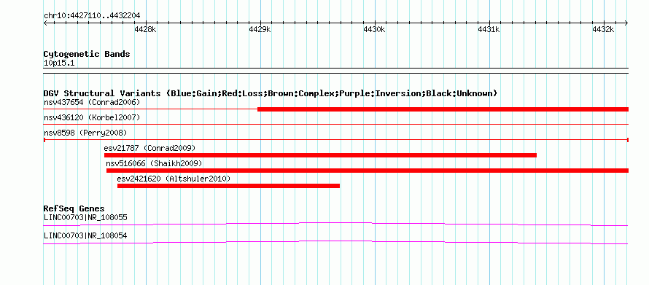The height and width of the screenshot is (285, 649).
Task: Click the chr10:4427110..4432204 region label
Action: pos(92,16)
